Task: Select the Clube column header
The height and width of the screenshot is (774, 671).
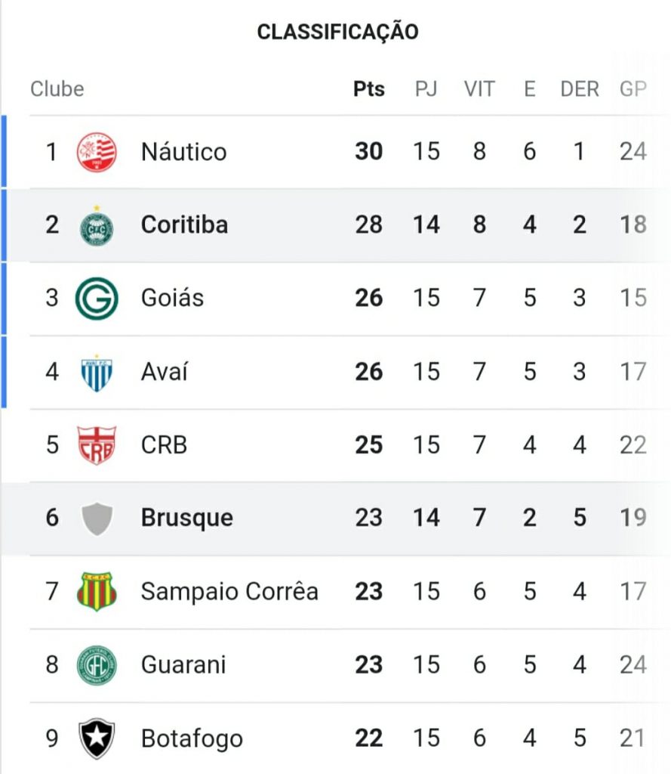Action: point(57,89)
